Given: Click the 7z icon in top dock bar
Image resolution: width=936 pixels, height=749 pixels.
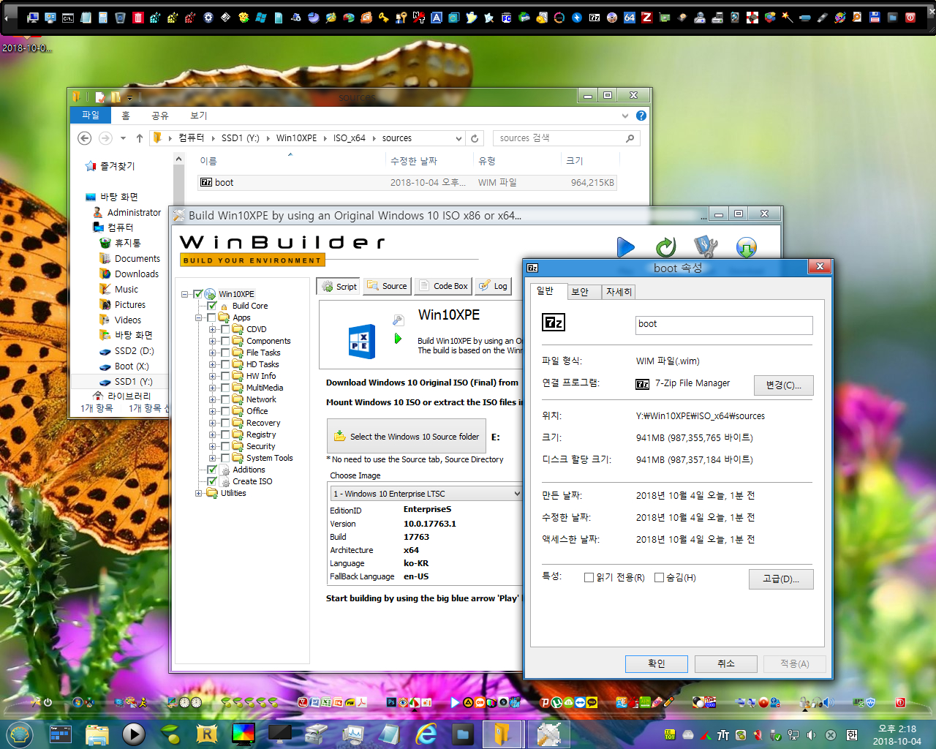Looking at the screenshot, I should coord(595,17).
